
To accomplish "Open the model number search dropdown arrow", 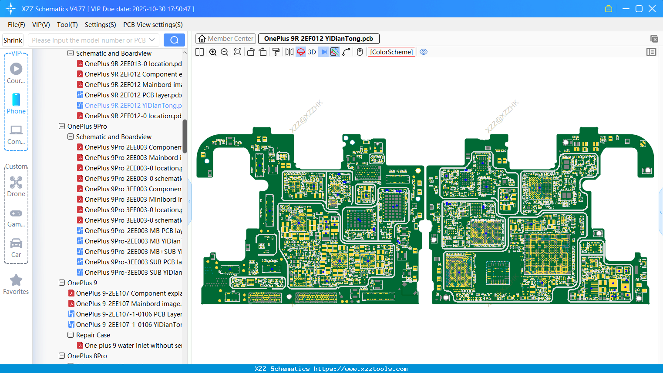I will point(152,40).
